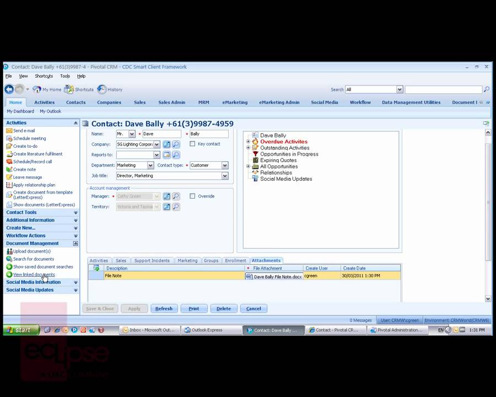Click Send e-mail icon in Activities

pos(9,131)
